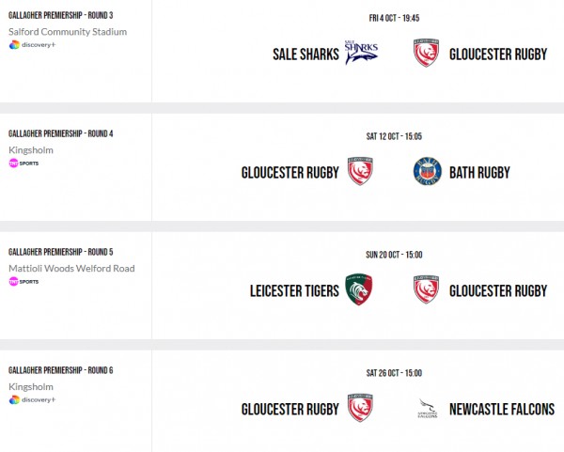Click discovery+ broadcaster logo in Round 6
Viewport: 564px width, 452px height.
32,400
